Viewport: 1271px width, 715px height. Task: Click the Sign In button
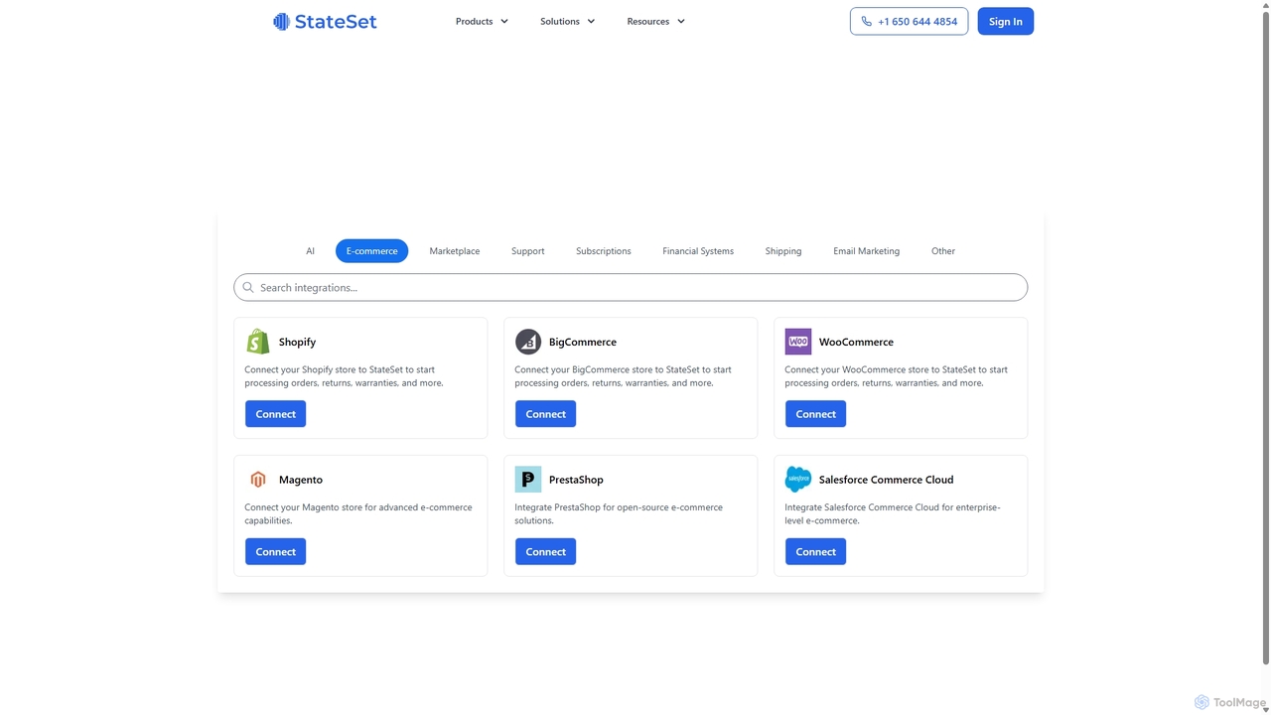[1006, 22]
